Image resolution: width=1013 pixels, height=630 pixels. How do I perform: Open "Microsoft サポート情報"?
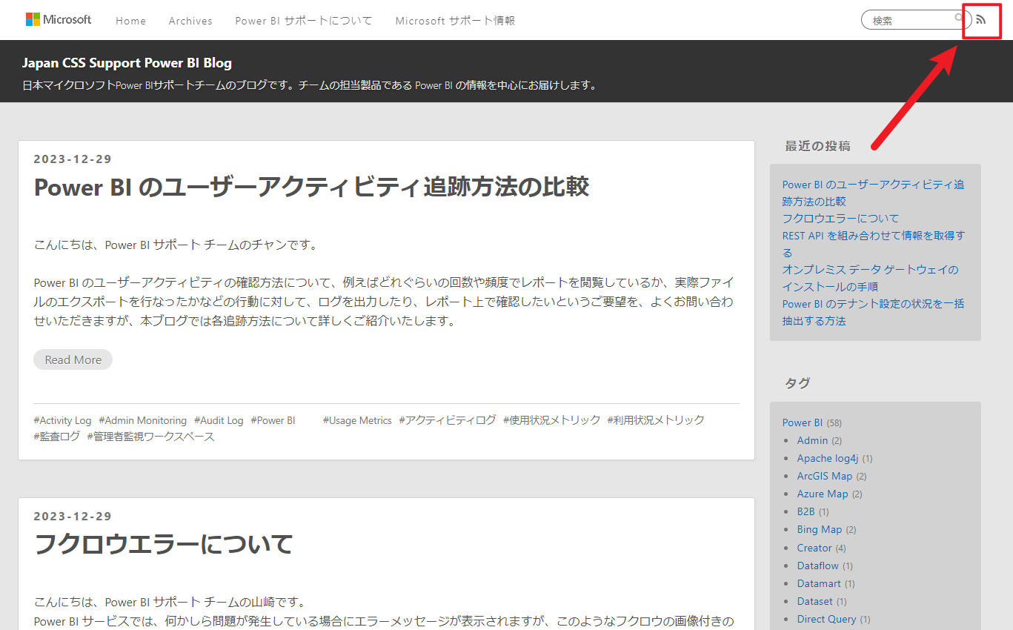454,21
